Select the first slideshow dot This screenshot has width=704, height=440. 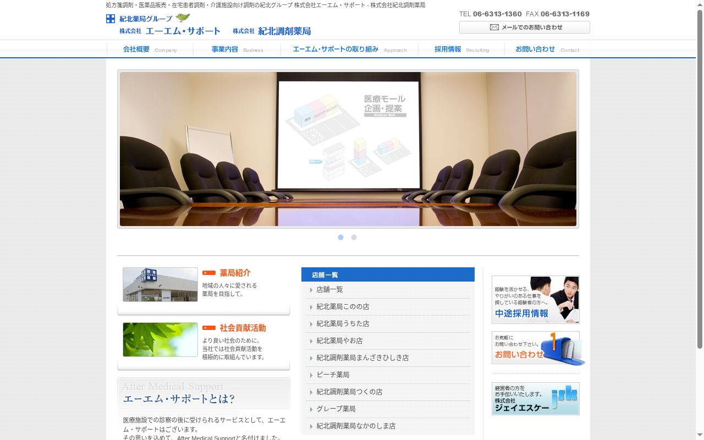(340, 237)
